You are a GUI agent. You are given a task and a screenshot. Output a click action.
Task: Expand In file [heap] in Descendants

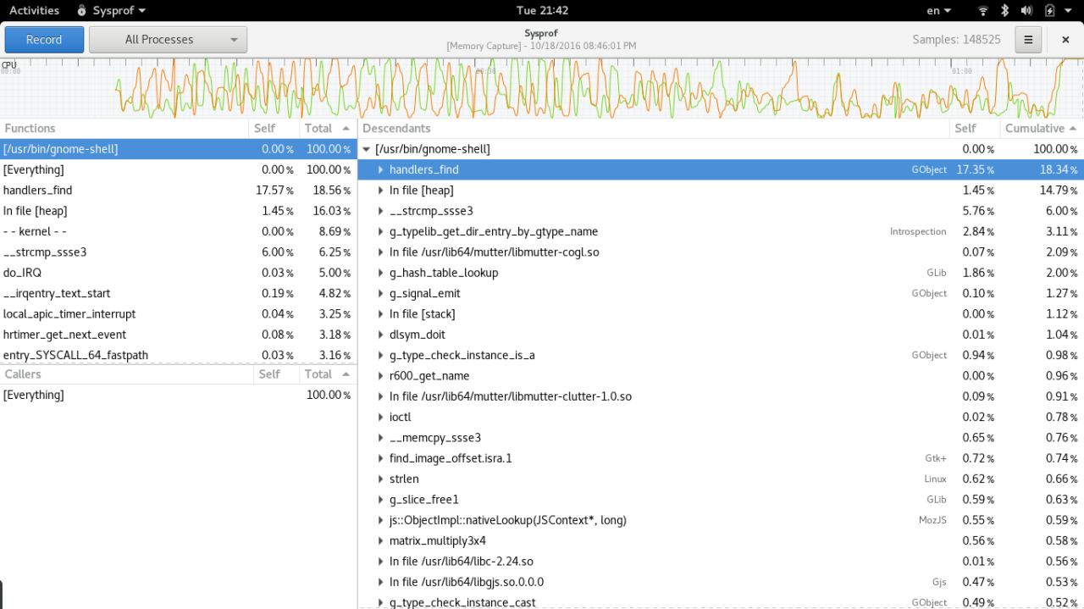click(380, 191)
